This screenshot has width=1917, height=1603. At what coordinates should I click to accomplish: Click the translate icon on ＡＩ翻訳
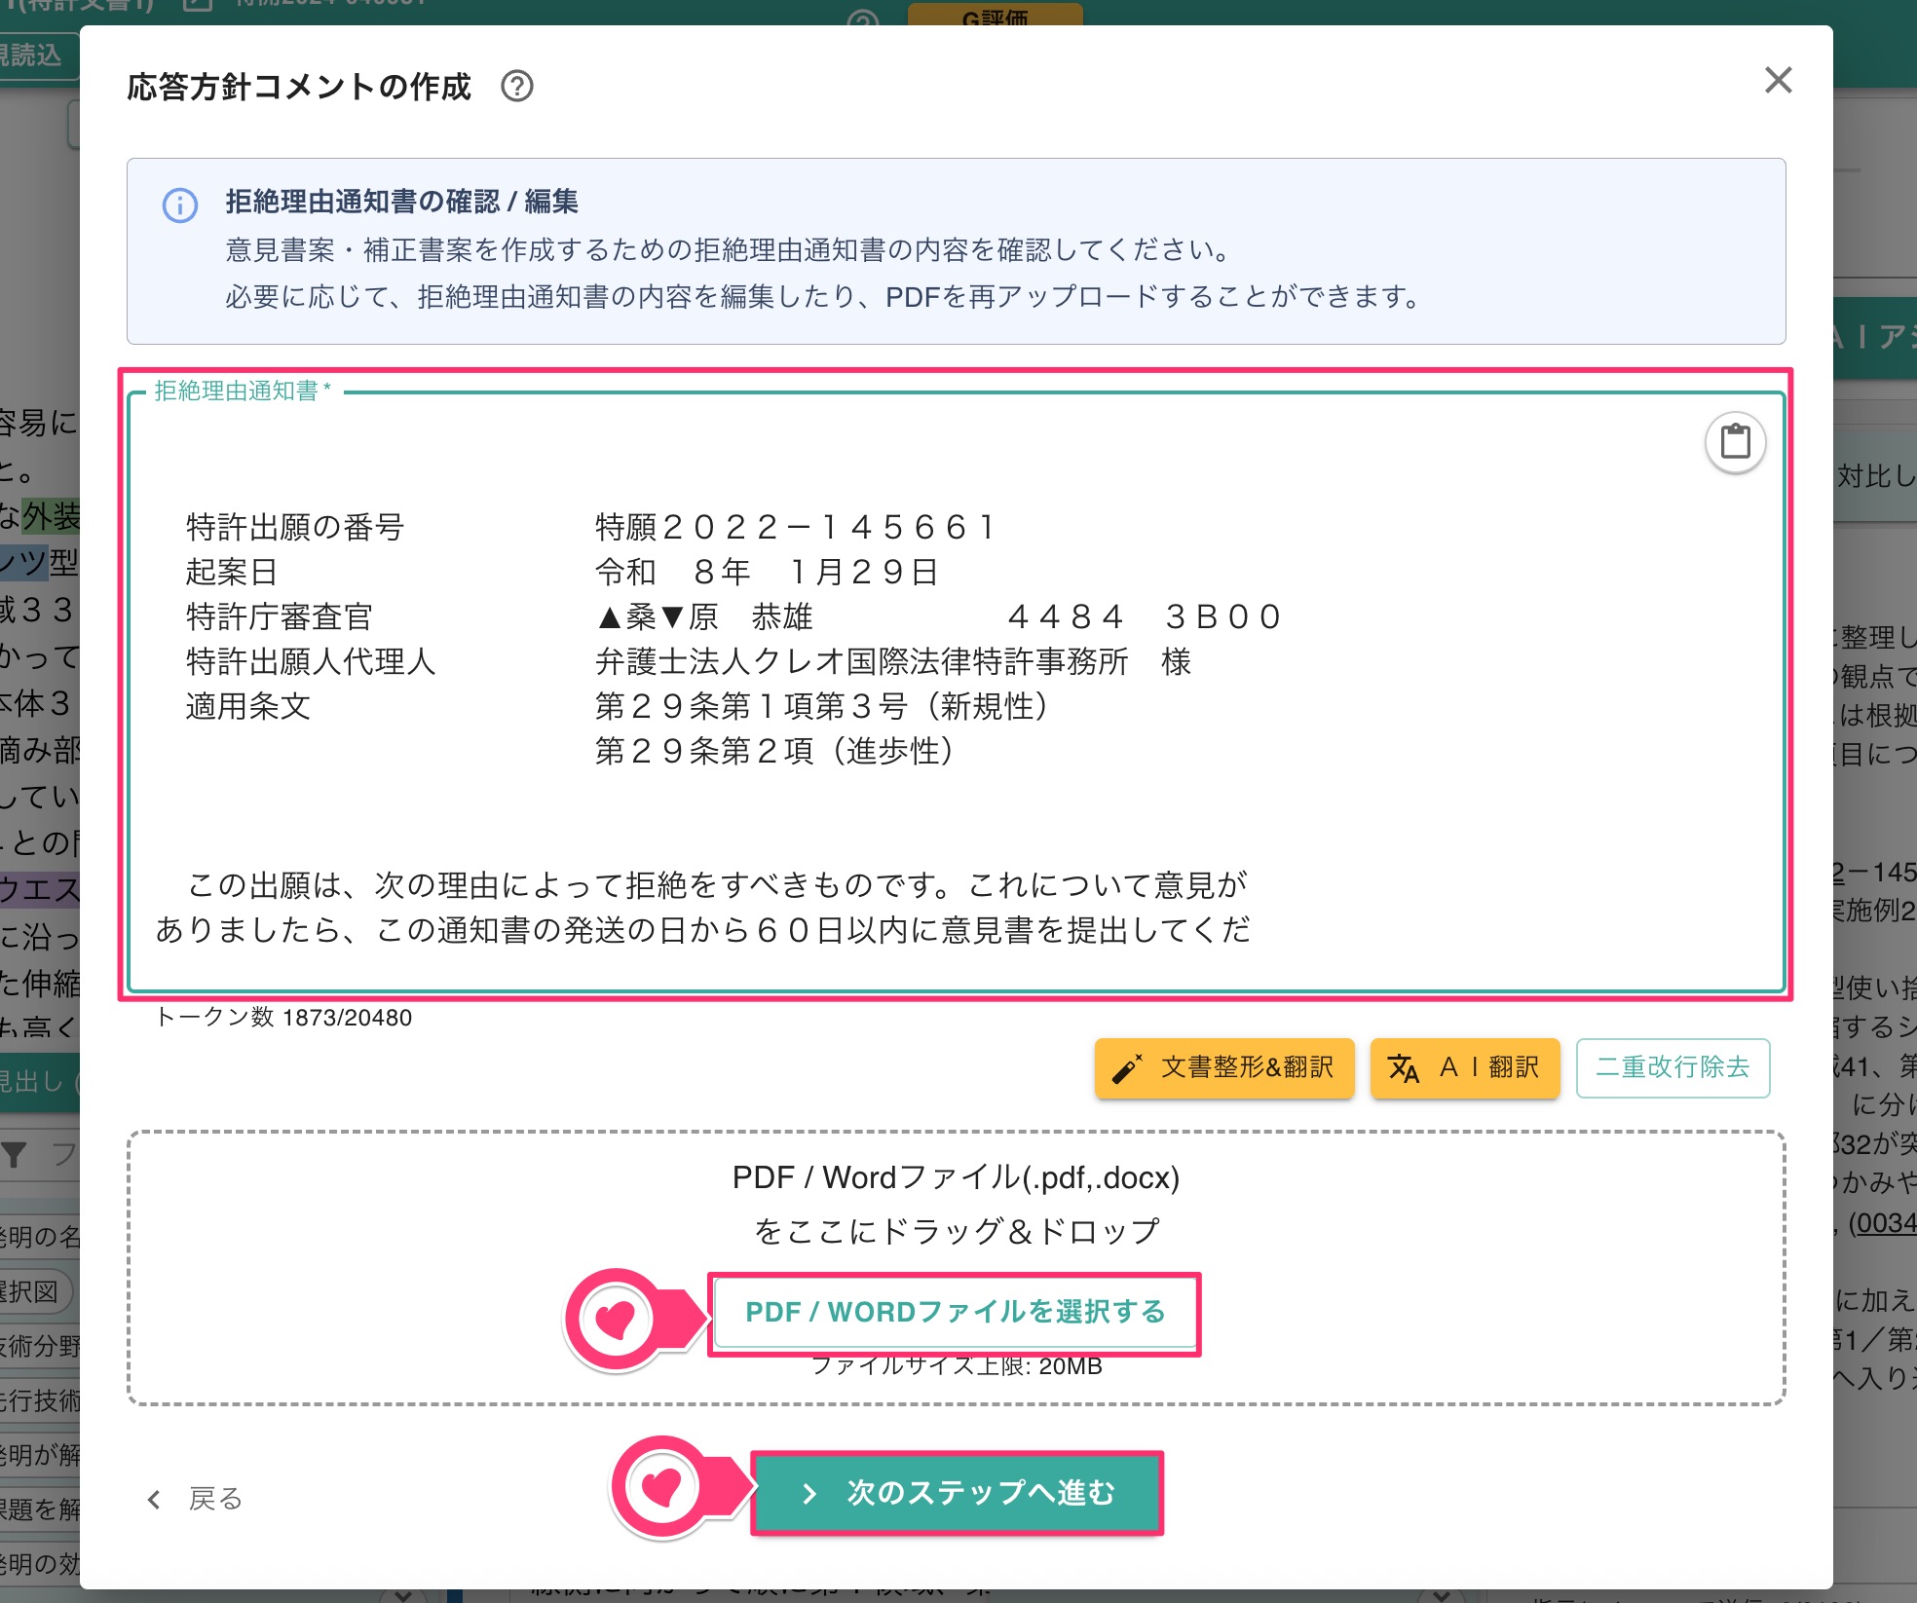1404,1068
